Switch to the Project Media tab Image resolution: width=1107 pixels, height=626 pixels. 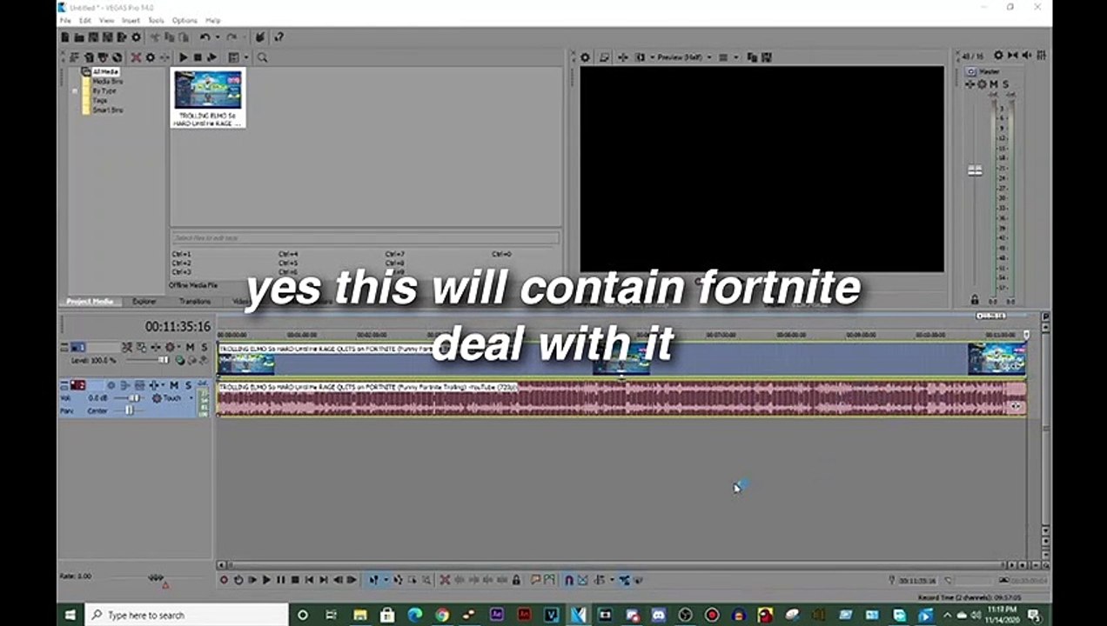coord(91,302)
